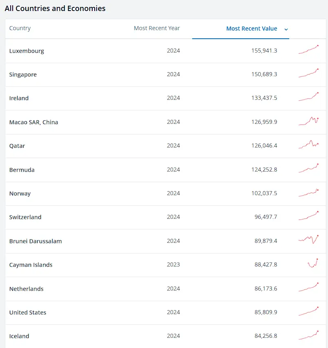Image resolution: width=328 pixels, height=348 pixels.
Task: Click the Most Recent Value column header
Action: point(252,29)
